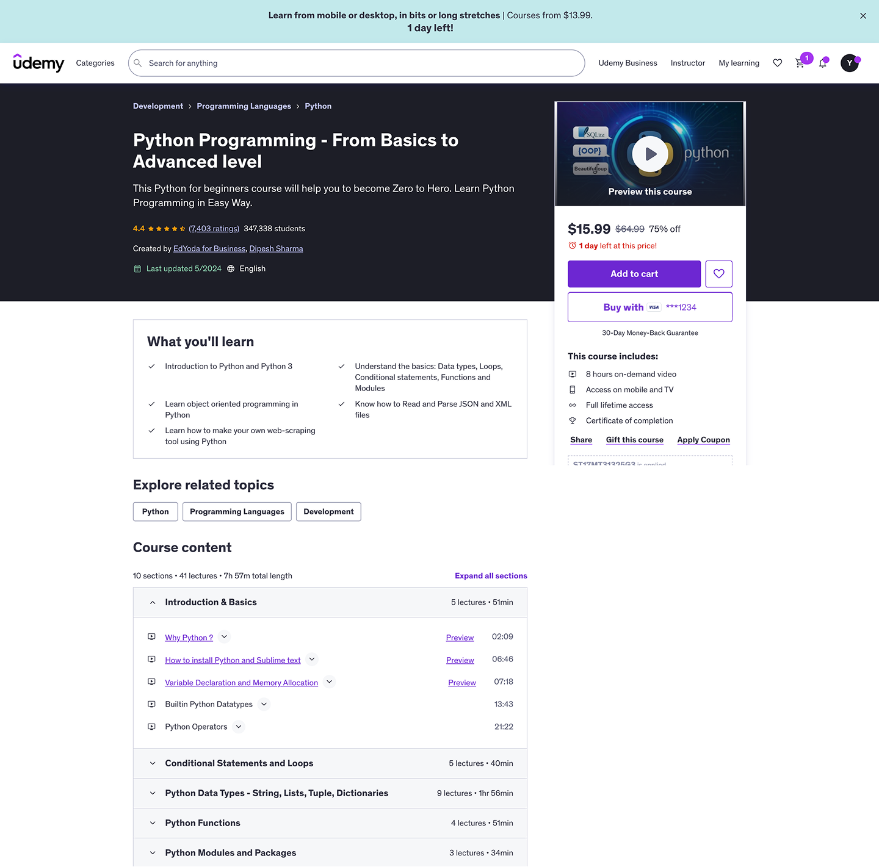879x867 pixels.
Task: Focus the Search for anything field
Action: pyautogui.click(x=356, y=63)
